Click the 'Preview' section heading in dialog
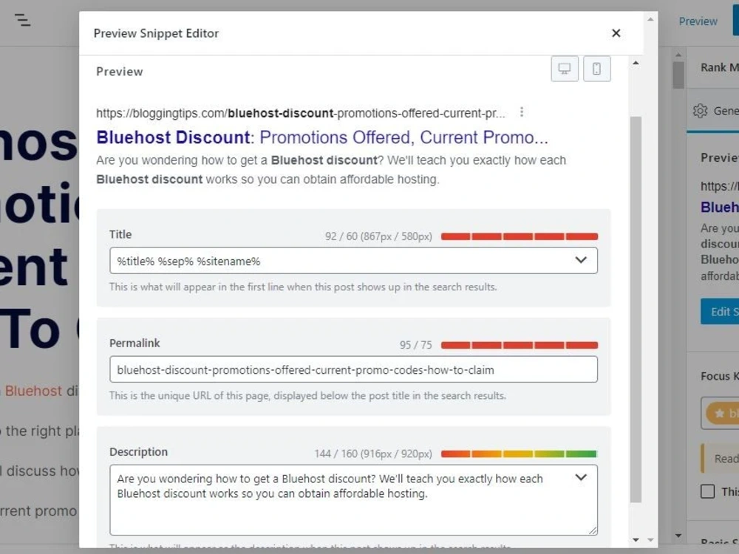Screen dimensions: 739x554 coord(119,72)
